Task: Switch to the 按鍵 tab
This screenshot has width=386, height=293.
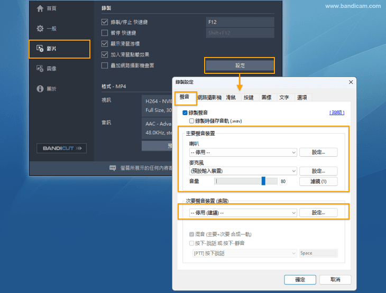Action: [x=249, y=98]
